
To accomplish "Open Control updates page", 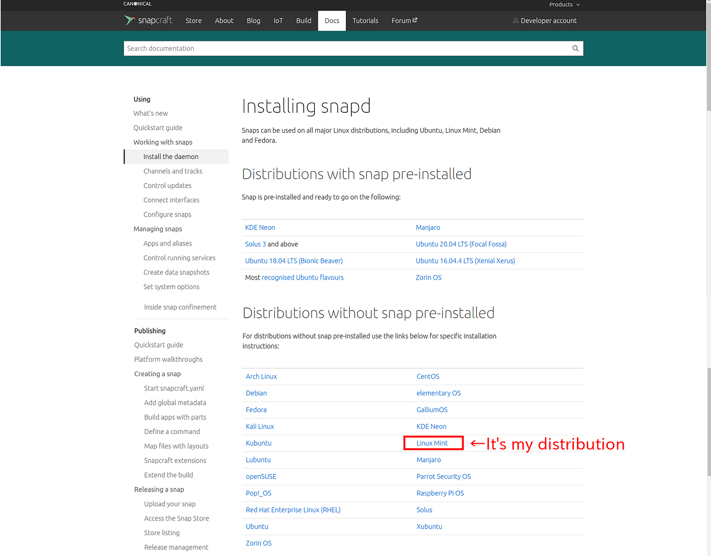I will tap(168, 186).
